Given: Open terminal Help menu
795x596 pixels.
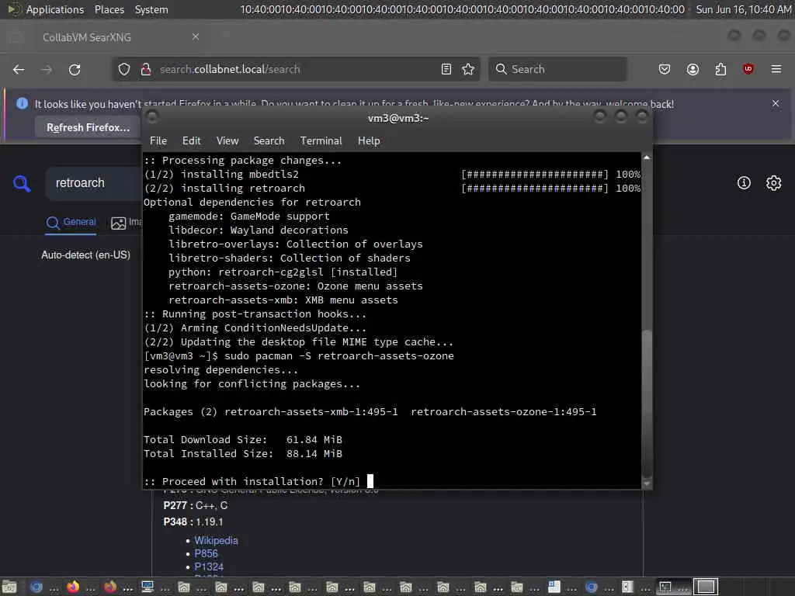Looking at the screenshot, I should (369, 141).
